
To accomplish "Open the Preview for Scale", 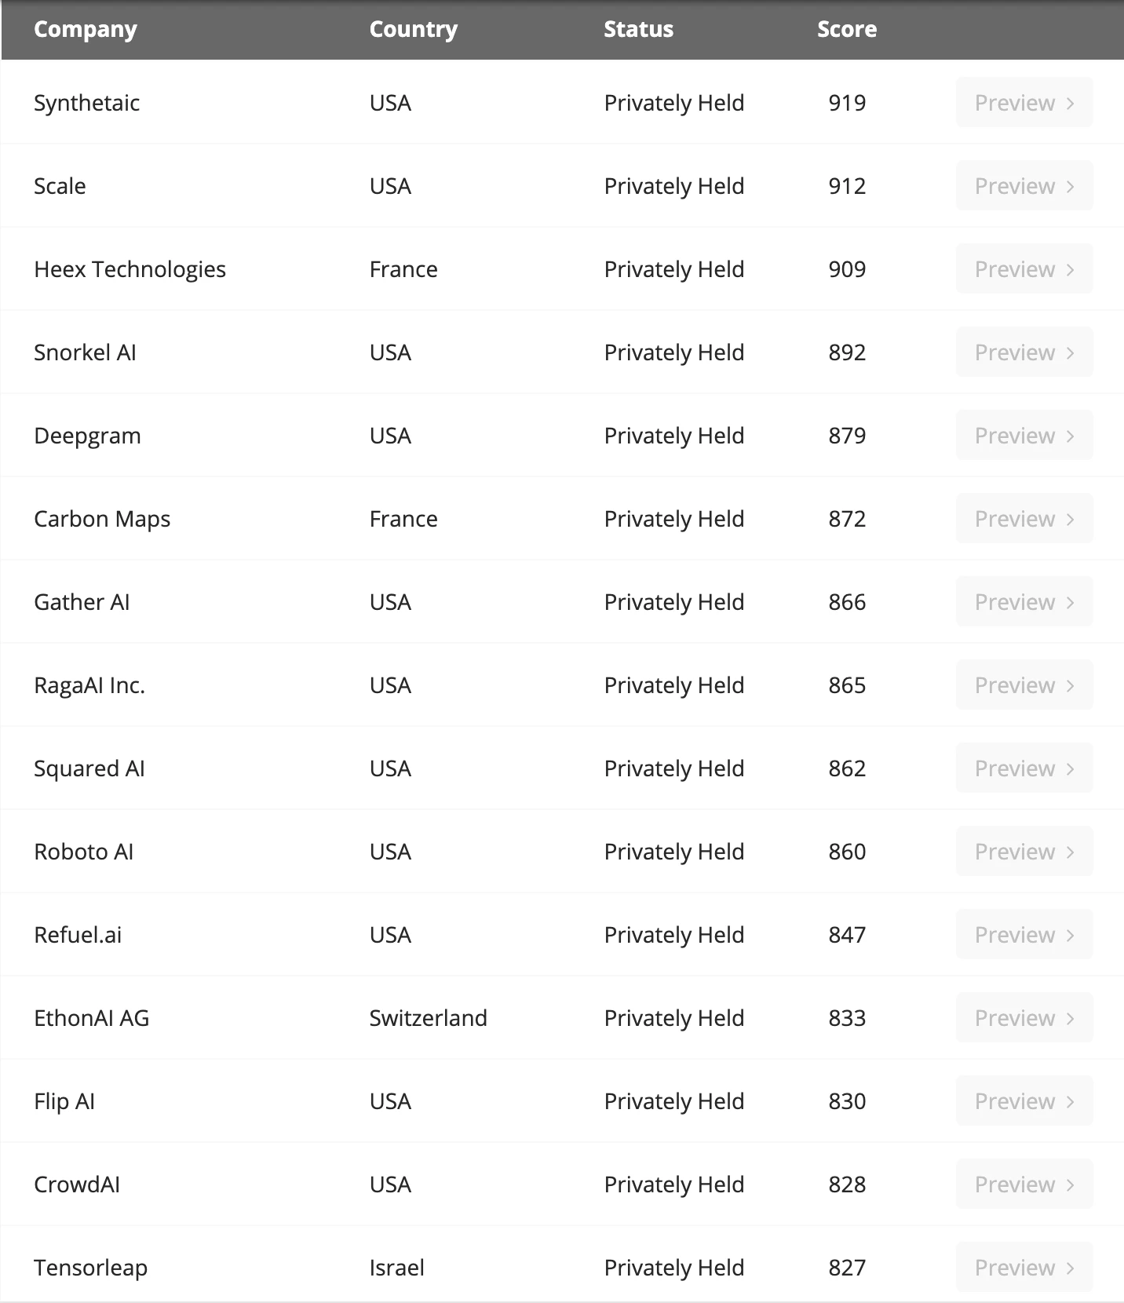I will pos(1024,186).
